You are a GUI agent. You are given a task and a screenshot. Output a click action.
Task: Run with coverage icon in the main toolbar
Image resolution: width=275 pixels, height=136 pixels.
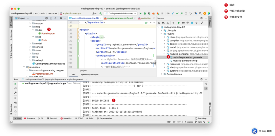click(149, 13)
